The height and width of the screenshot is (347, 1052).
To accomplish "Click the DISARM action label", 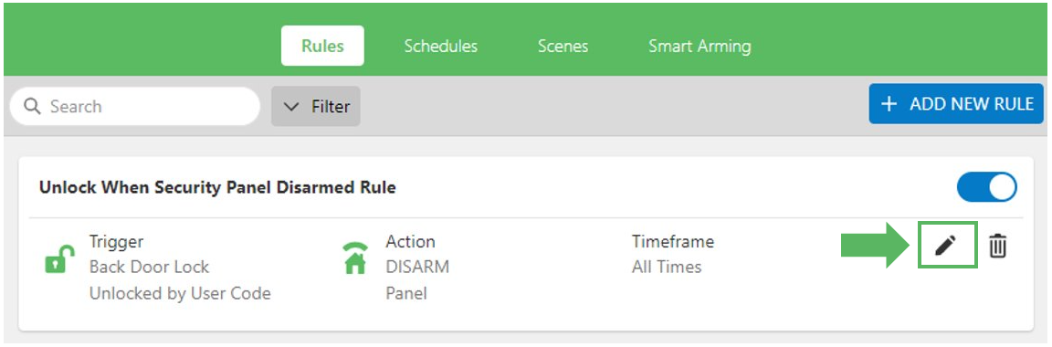I will pyautogui.click(x=417, y=267).
